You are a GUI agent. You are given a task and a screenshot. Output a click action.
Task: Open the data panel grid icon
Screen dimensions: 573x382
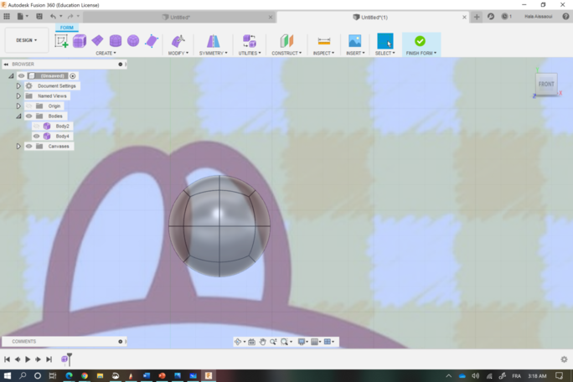[7, 17]
